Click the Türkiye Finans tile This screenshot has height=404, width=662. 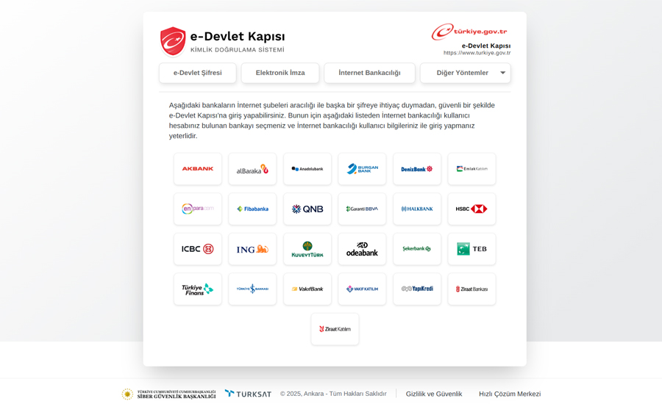point(198,289)
